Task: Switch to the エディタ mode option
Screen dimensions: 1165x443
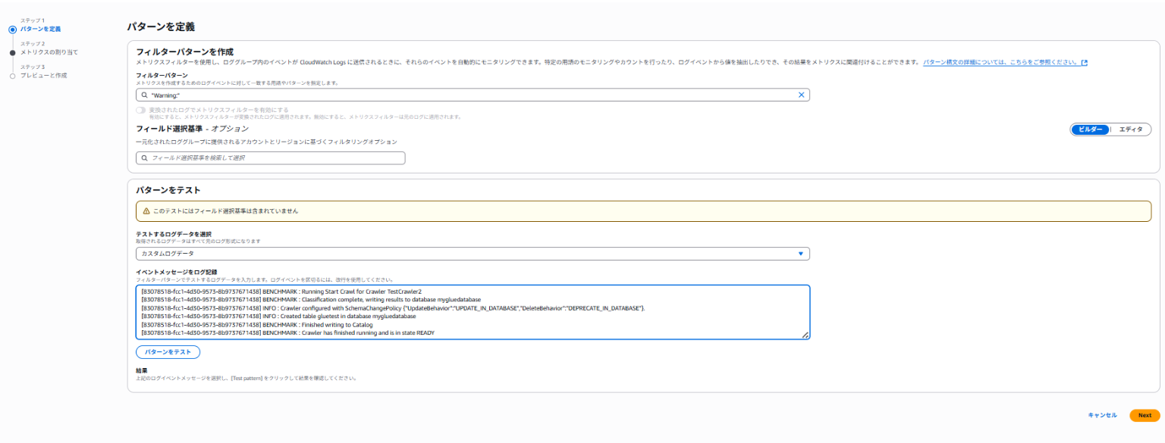Action: pos(1130,129)
